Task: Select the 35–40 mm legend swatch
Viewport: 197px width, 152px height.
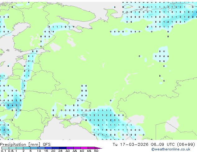Action: click(x=77, y=148)
